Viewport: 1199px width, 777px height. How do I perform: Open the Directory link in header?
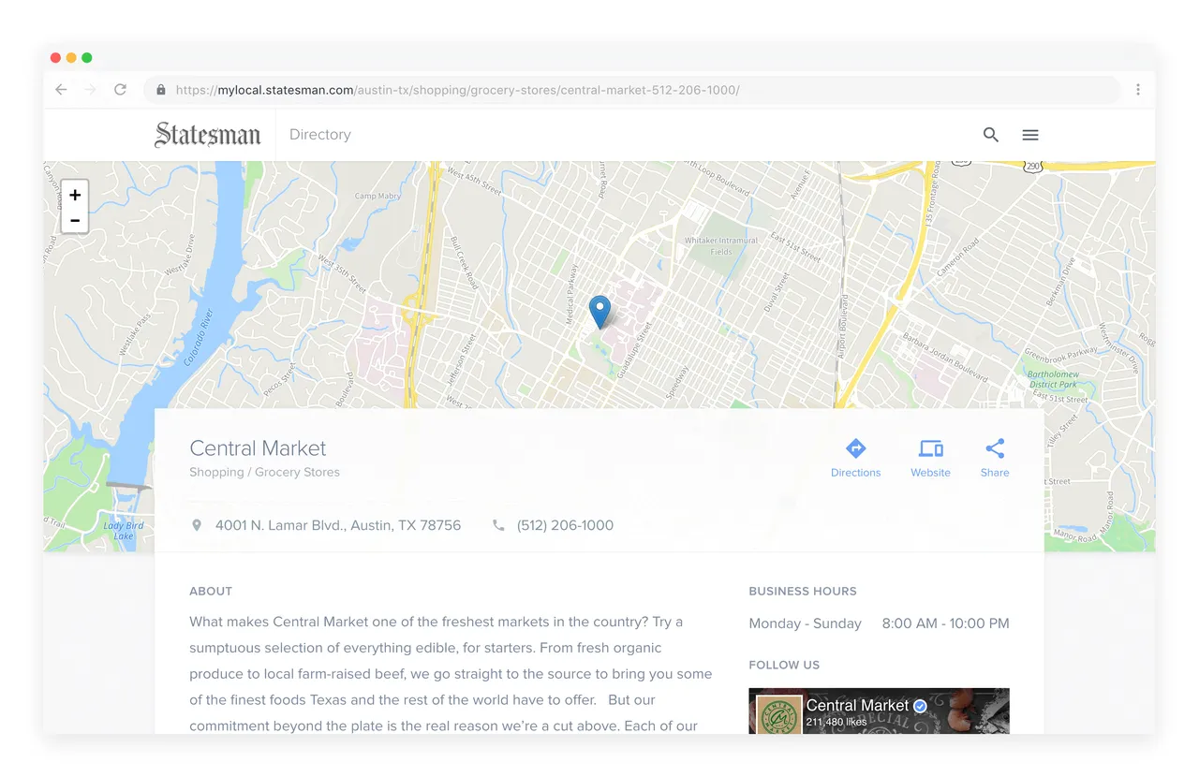(x=320, y=135)
